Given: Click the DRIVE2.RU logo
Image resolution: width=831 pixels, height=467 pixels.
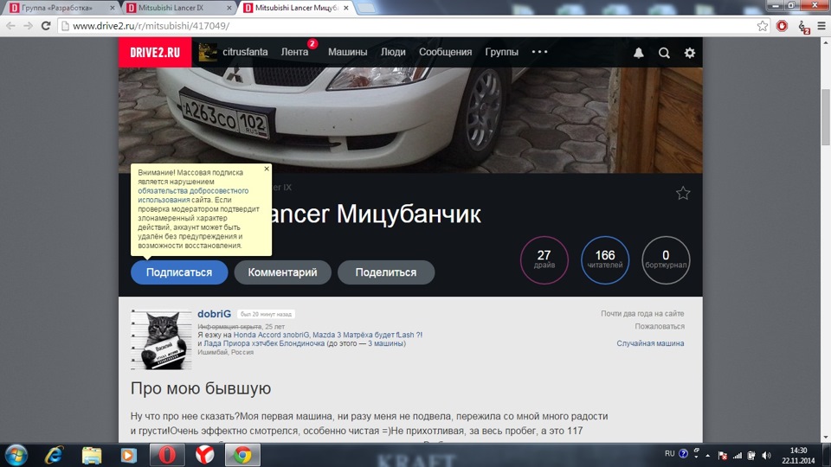Looking at the screenshot, I should (x=155, y=53).
